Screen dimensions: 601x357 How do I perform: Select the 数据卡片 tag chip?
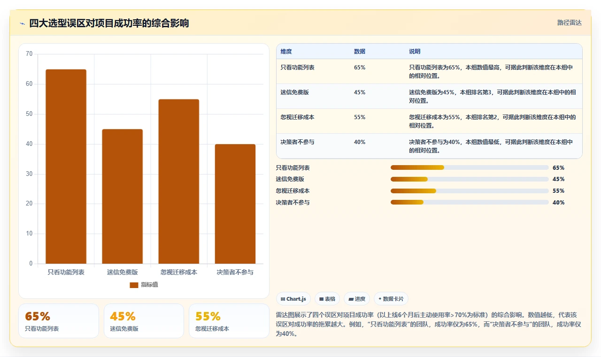[x=391, y=299]
